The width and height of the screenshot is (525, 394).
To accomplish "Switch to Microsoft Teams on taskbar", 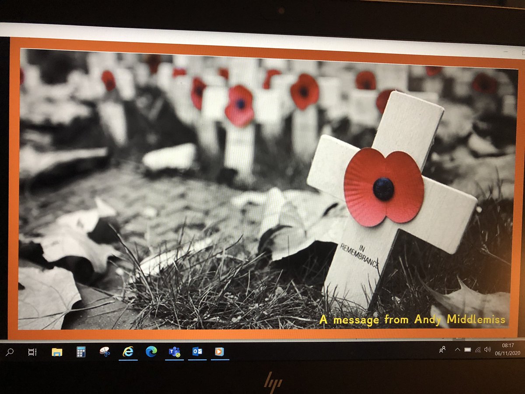I will point(175,351).
